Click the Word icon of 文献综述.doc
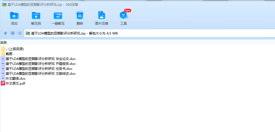 pos(3,73)
